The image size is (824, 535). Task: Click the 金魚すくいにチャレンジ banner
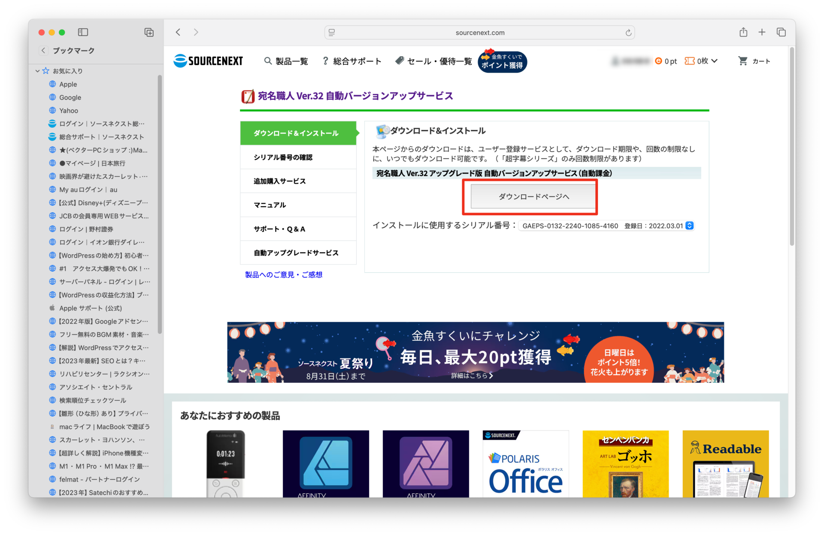[476, 352]
